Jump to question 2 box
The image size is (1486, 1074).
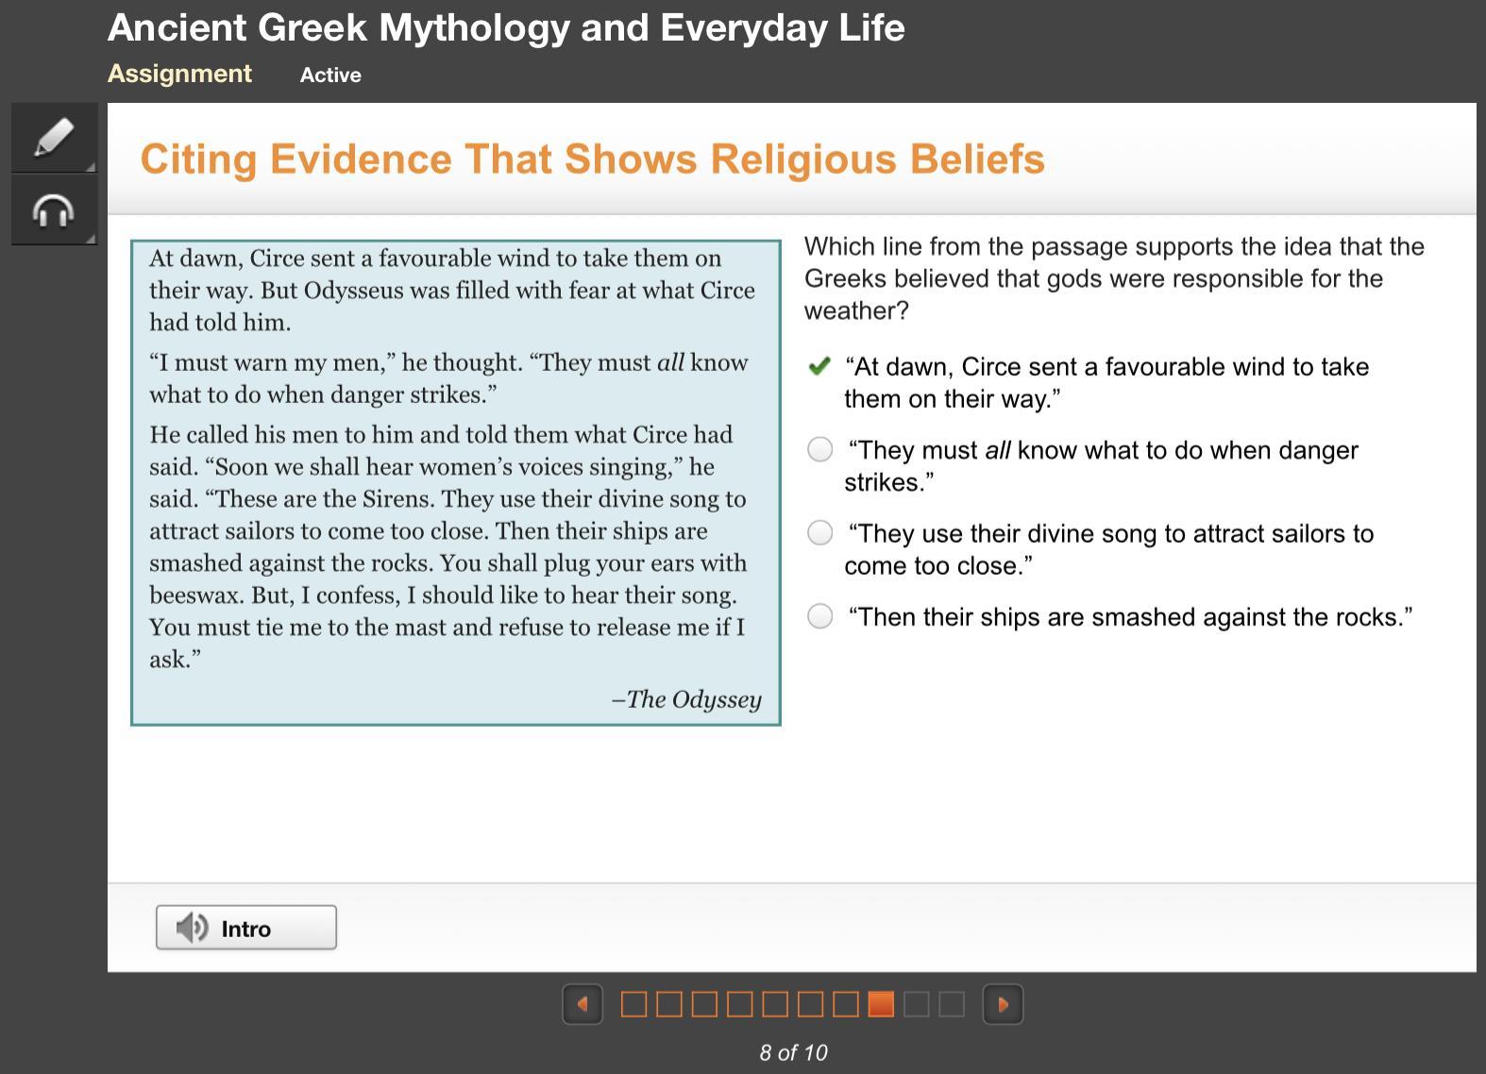pos(668,1004)
